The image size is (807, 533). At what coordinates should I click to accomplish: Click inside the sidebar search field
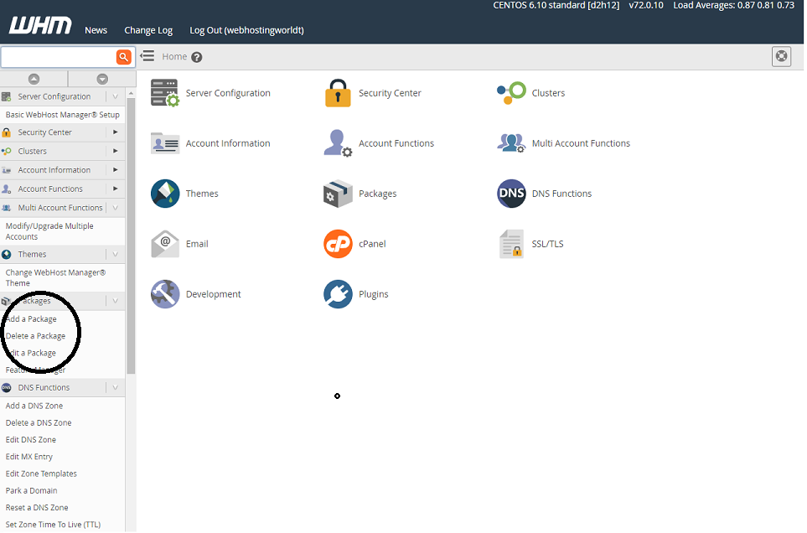pyautogui.click(x=59, y=57)
